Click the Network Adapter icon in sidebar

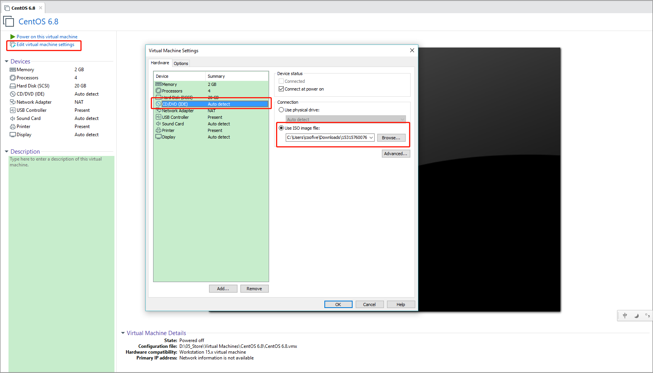[x=13, y=102]
